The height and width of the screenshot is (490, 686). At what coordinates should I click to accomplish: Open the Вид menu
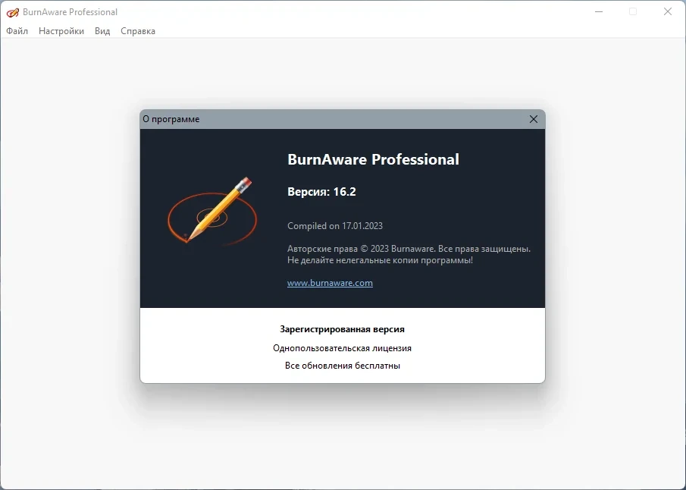(102, 31)
